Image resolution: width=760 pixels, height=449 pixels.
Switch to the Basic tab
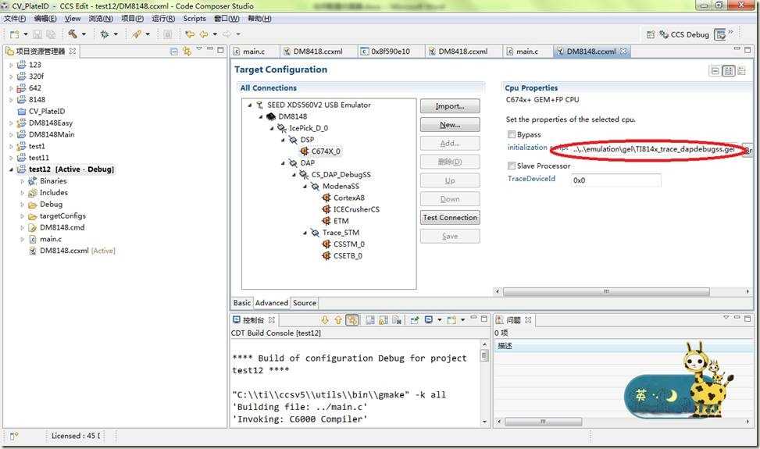[242, 303]
